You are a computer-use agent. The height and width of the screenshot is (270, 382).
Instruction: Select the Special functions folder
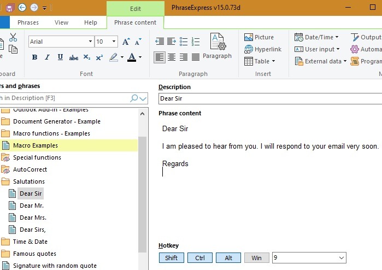(37, 157)
